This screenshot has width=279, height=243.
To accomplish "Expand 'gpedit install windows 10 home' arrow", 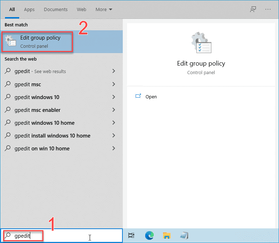I will 114,135.
